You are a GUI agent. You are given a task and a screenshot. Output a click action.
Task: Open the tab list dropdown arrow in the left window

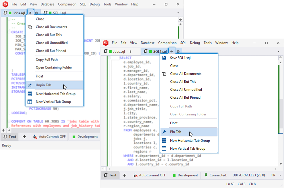pyautogui.click(x=178, y=13)
